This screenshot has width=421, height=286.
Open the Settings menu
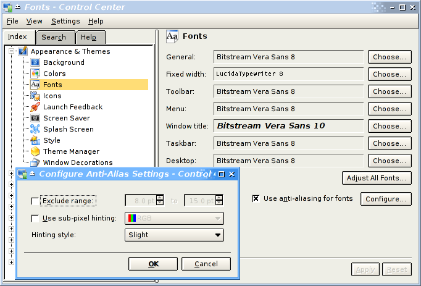tap(65, 21)
